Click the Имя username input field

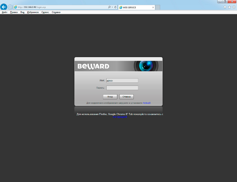tap(122, 81)
